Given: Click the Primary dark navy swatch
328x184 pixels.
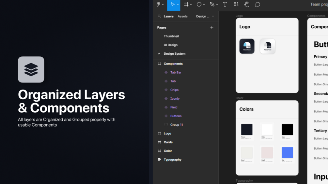Looking at the screenshot, I should [247, 129].
